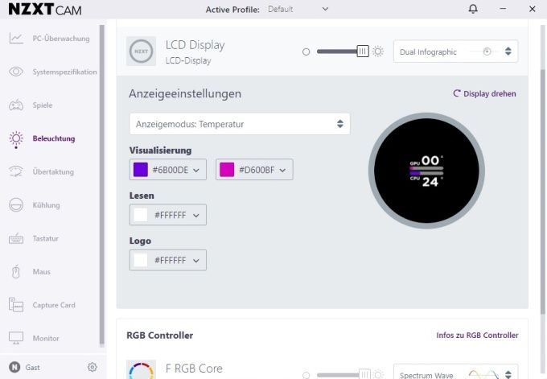Minimize the NZXT CAM window
The width and height of the screenshot is (547, 379).
coord(503,9)
